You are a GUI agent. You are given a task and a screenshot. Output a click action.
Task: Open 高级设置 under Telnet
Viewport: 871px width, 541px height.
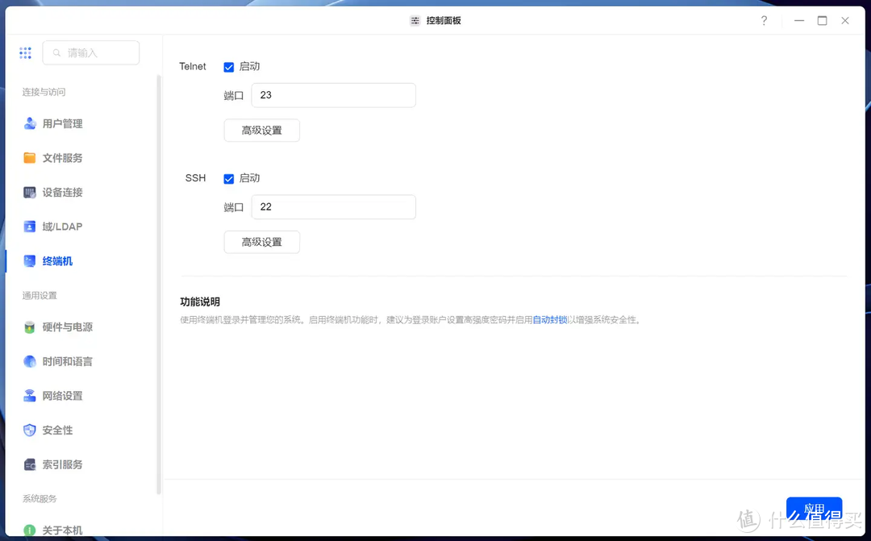click(x=261, y=130)
